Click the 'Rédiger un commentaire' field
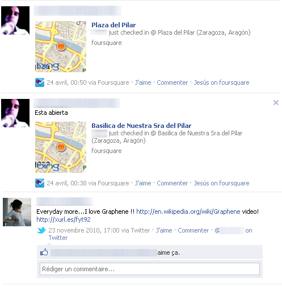Image resolution: width=282 pixels, height=286 pixels. tap(150, 269)
